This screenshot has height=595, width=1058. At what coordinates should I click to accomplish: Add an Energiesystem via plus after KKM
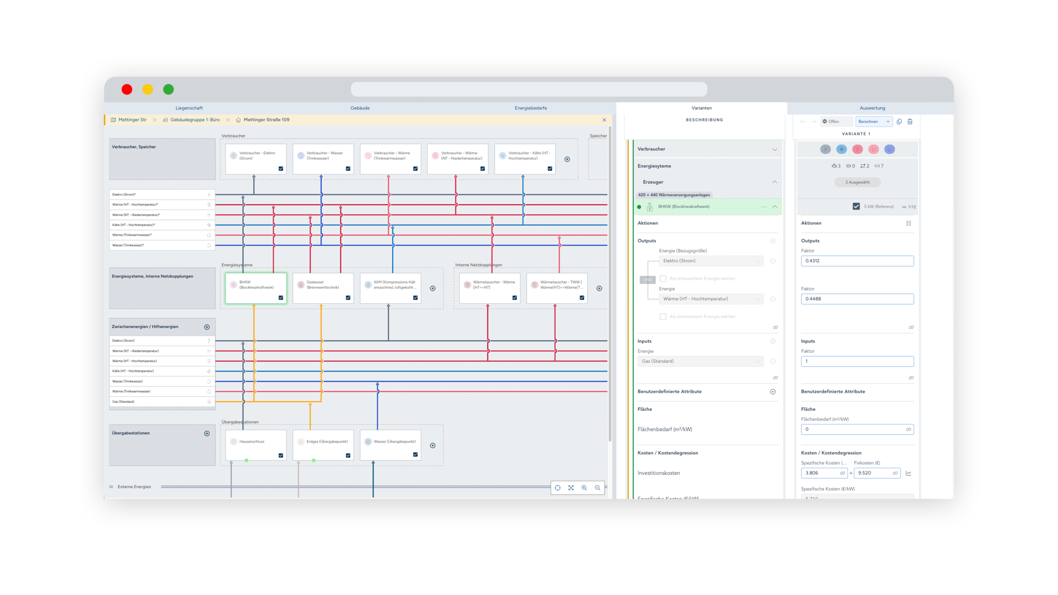[x=433, y=288]
